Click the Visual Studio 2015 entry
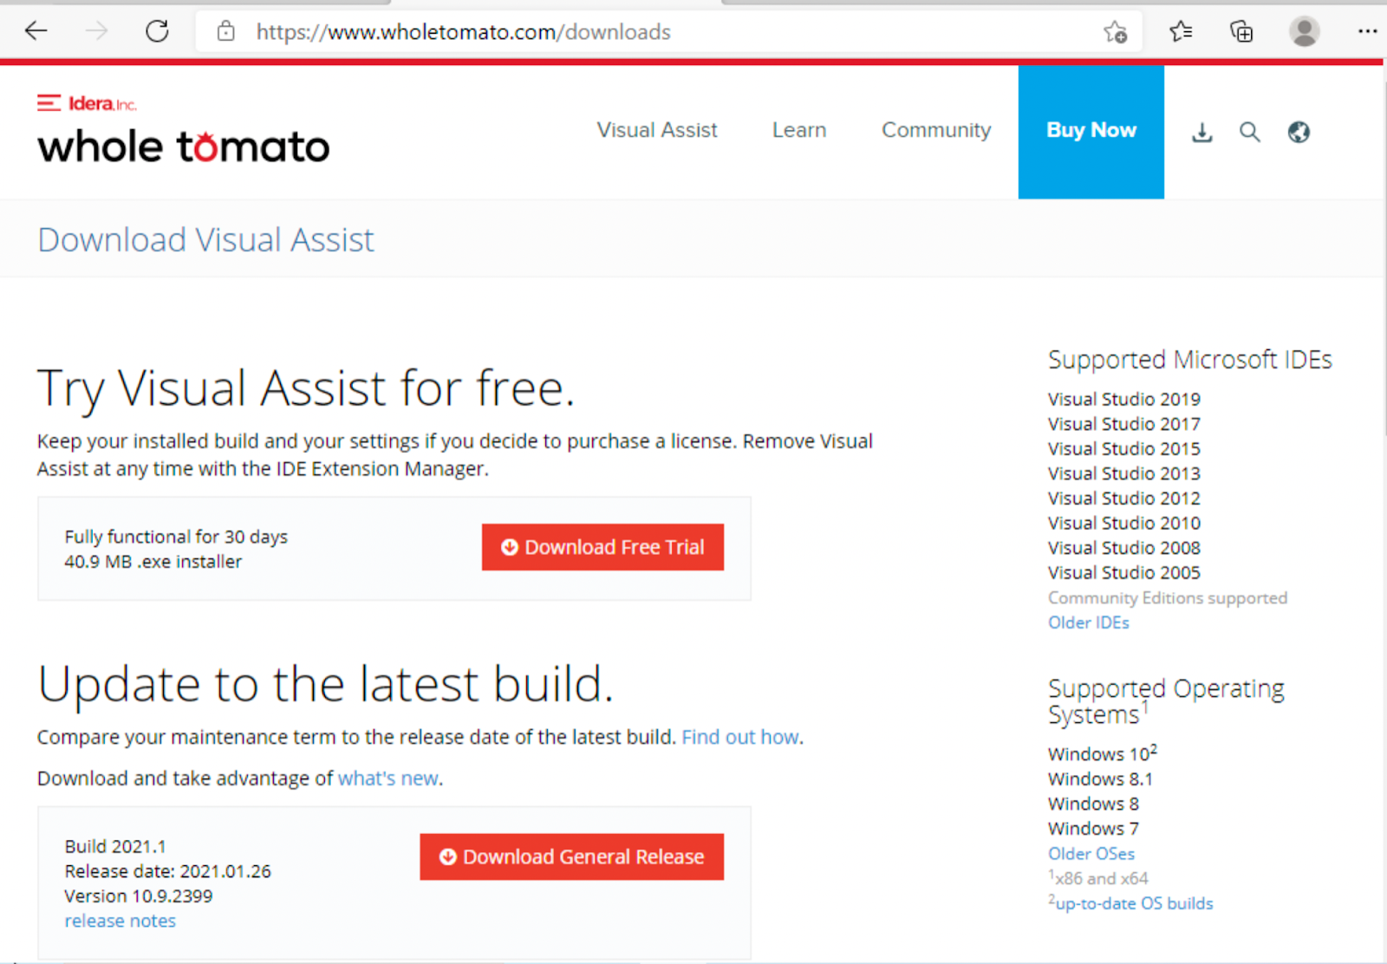1387x964 pixels. pos(1124,449)
